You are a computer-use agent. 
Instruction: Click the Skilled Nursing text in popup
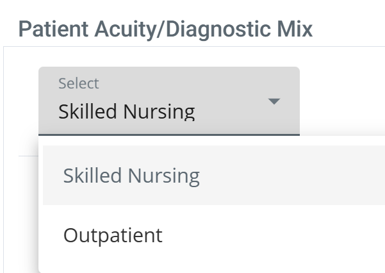tap(131, 176)
